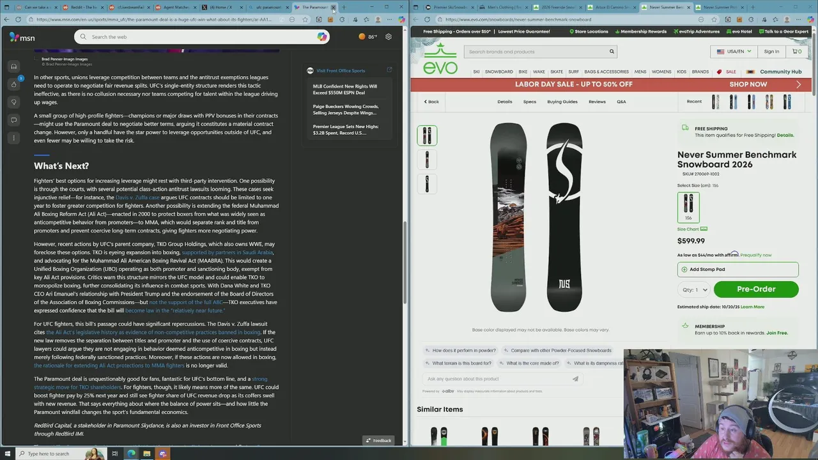Open Microsoft Edge from the taskbar
Screen dimensions: 818x460
131,454
